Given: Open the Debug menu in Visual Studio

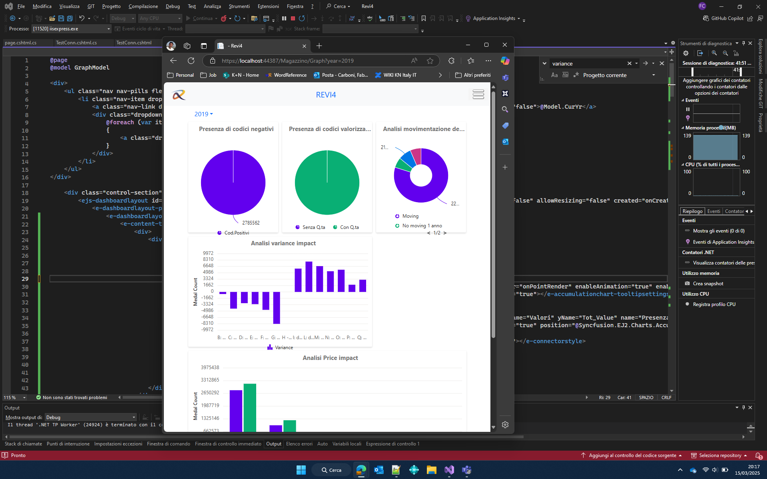Looking at the screenshot, I should [173, 6].
